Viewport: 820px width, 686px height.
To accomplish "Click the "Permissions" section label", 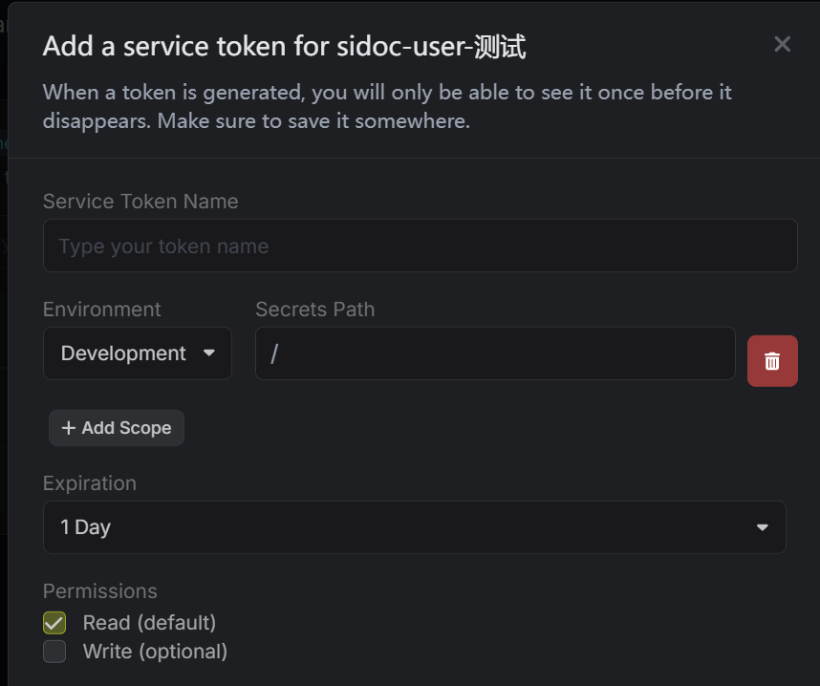I will 99,591.
